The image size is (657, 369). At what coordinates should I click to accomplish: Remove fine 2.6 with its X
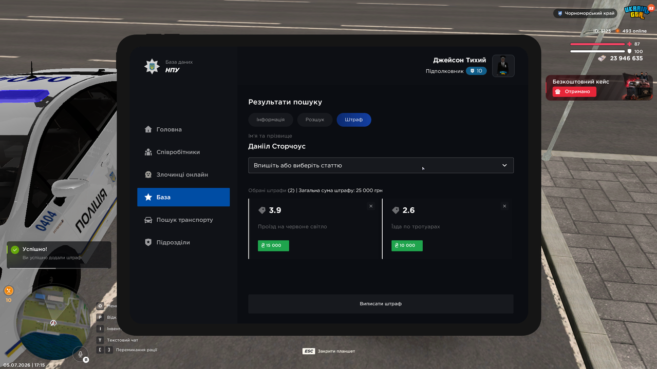[504, 206]
